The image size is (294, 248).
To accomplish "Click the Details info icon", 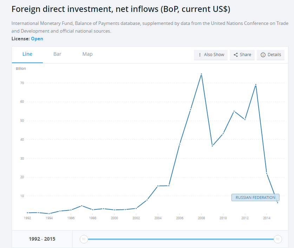I will 263,55.
